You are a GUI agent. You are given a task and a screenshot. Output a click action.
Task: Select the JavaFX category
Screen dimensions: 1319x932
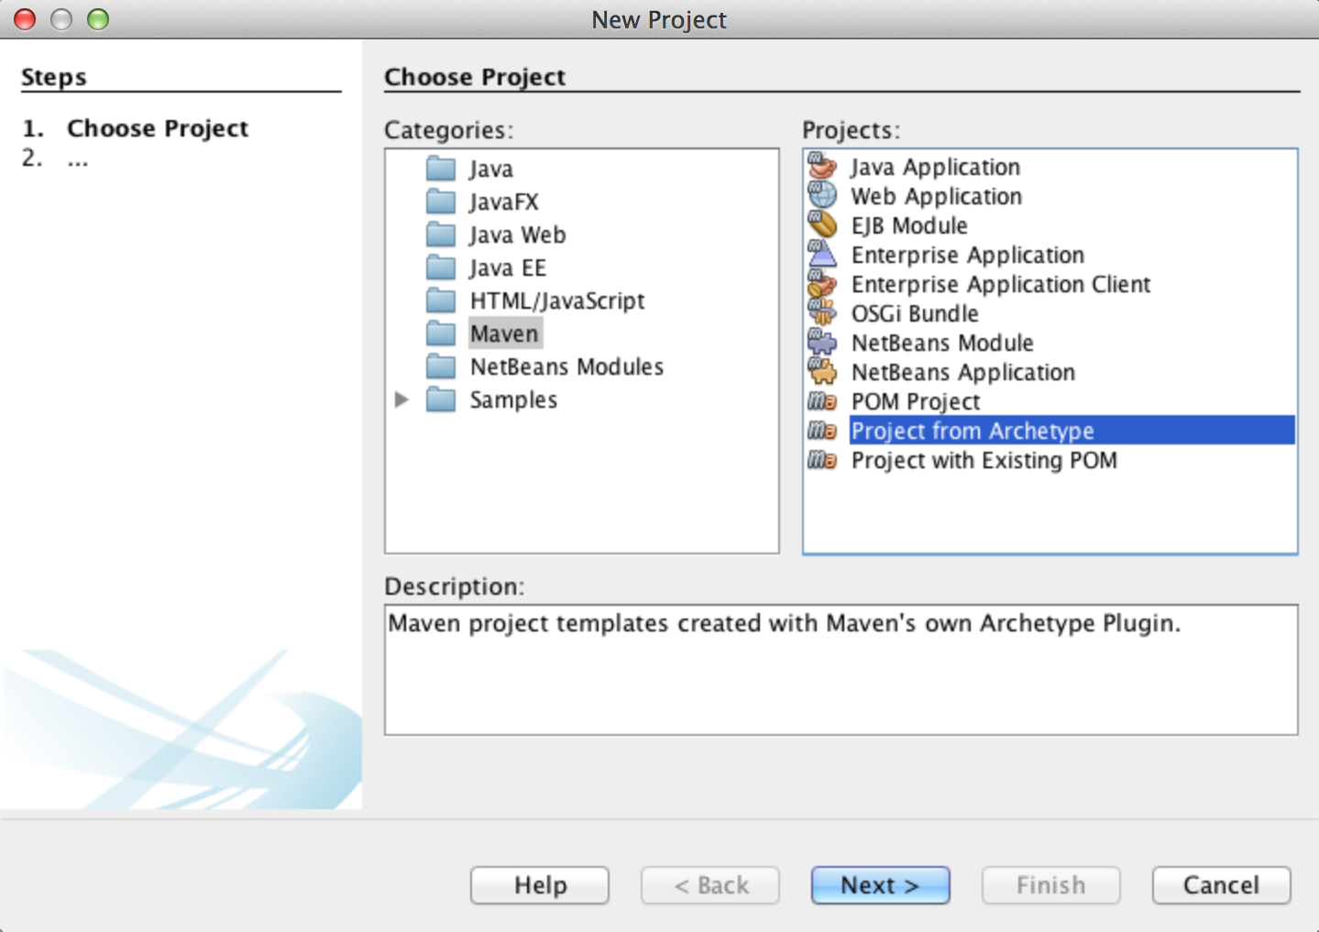pos(503,203)
